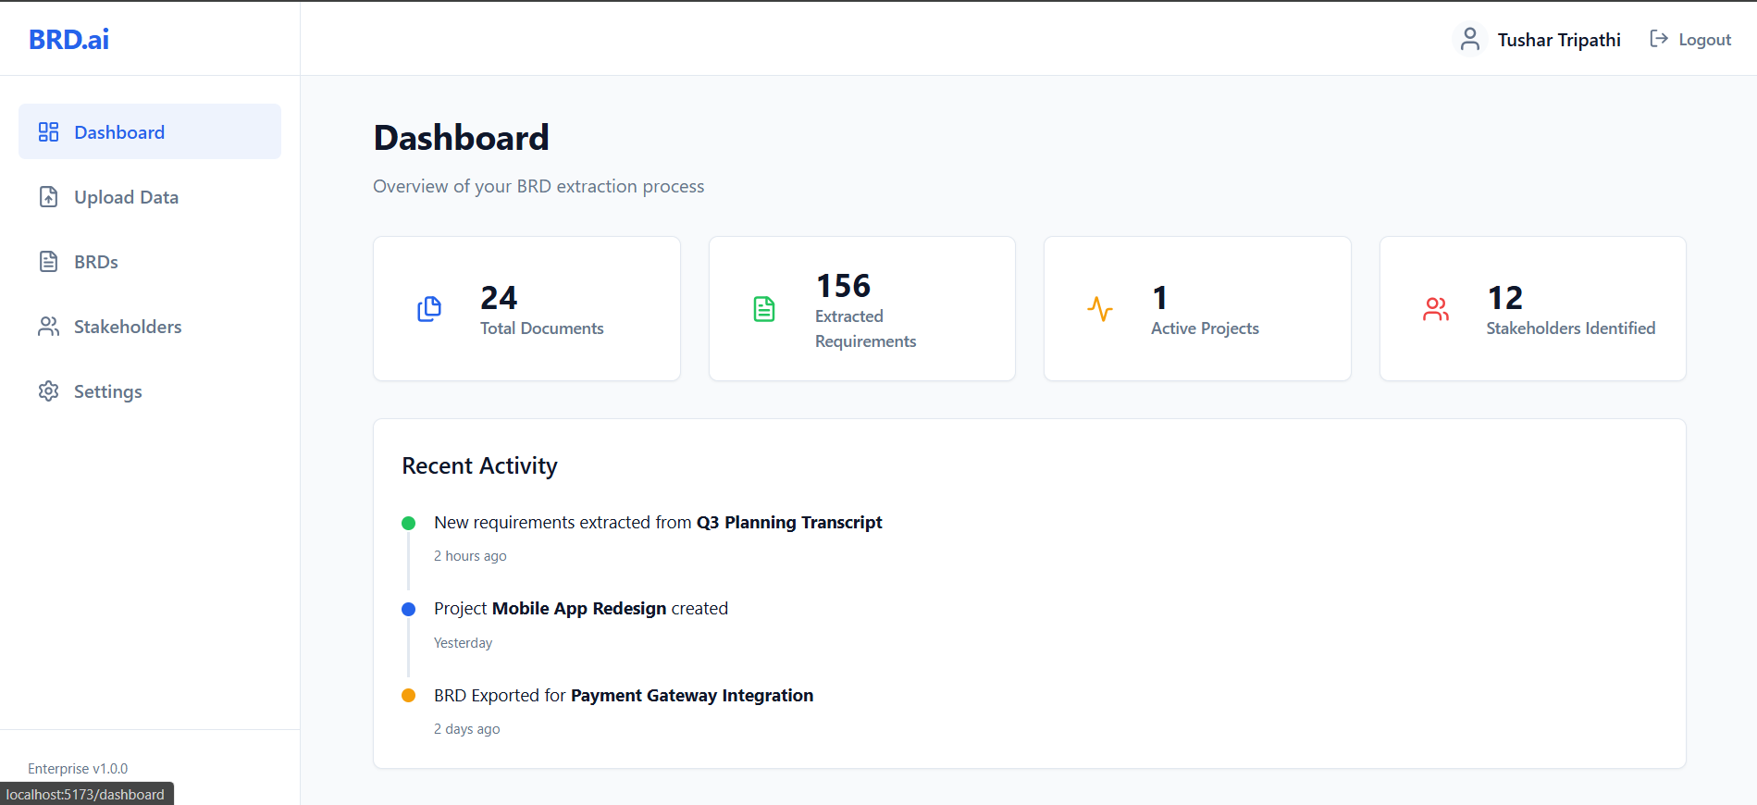Click the BRDs document icon
Image resolution: width=1757 pixels, height=805 pixels.
[48, 262]
